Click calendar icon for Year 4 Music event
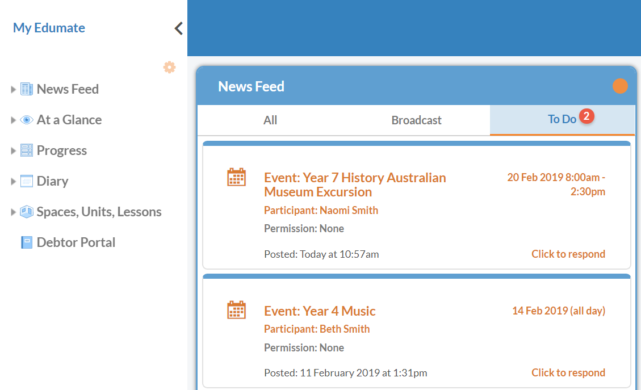Viewport: 641px width, 390px height. click(x=236, y=310)
